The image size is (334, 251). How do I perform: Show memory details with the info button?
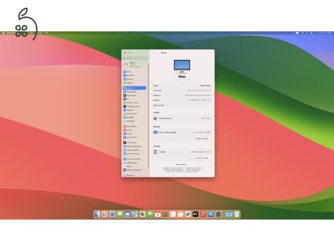(x=209, y=100)
